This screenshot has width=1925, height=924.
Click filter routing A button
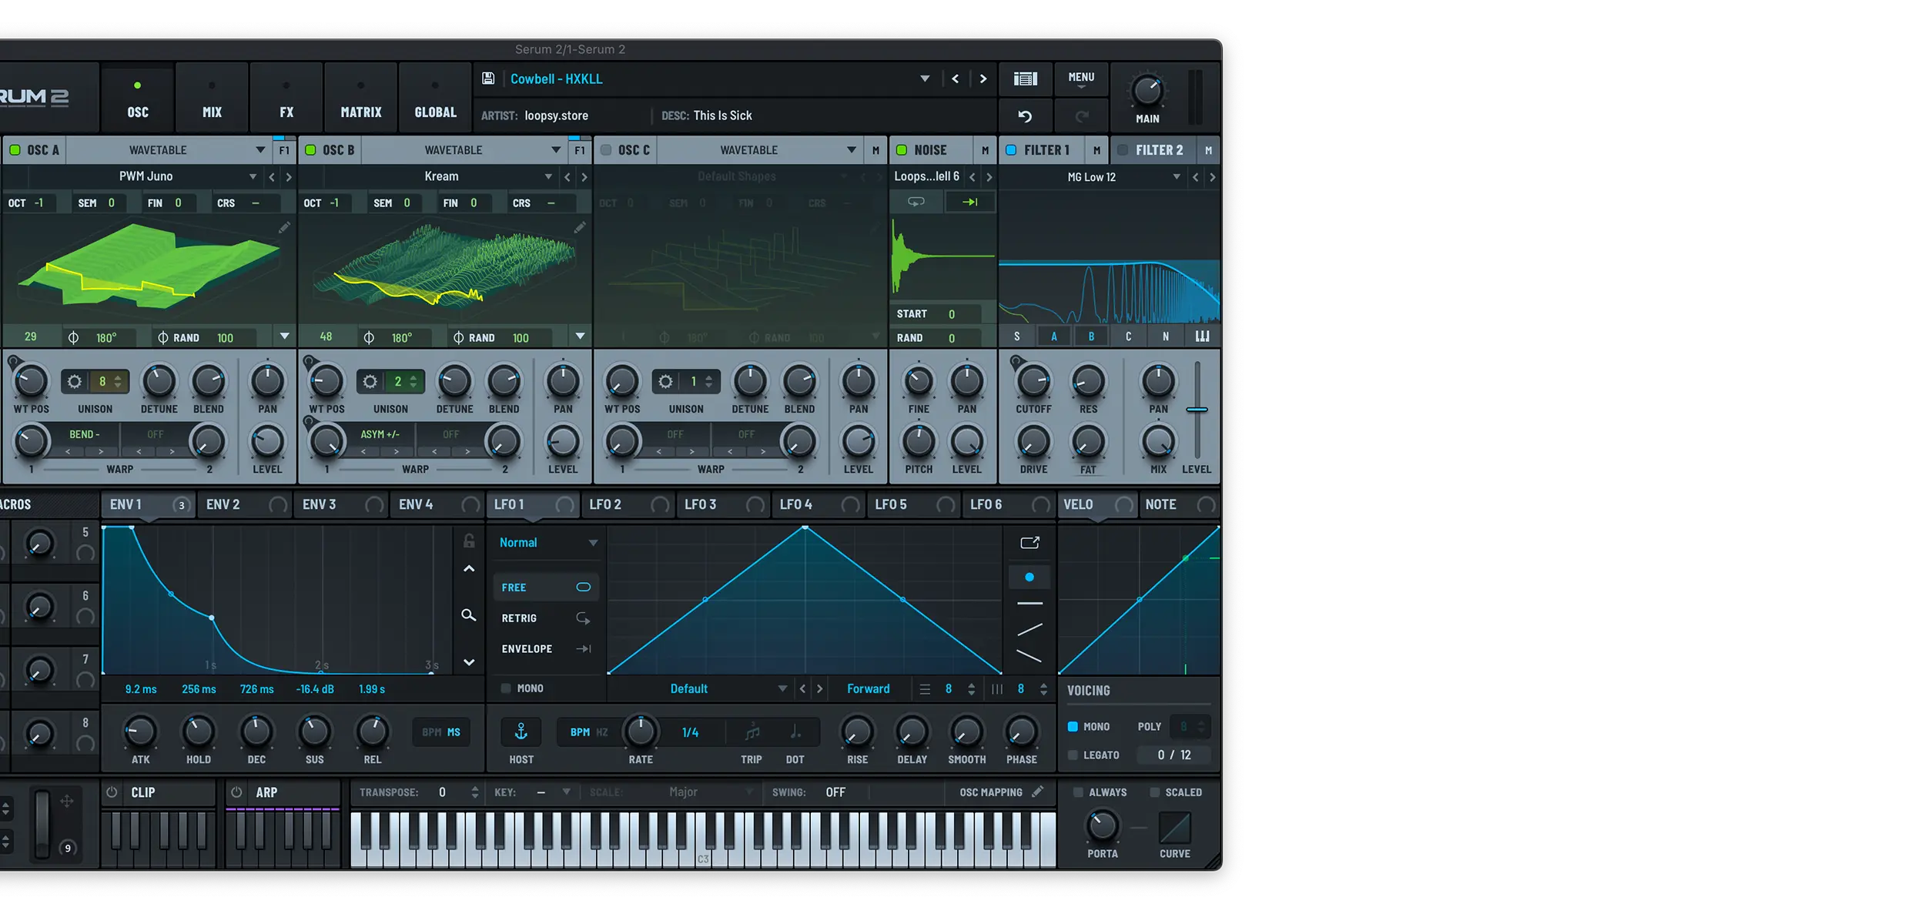(x=1054, y=336)
